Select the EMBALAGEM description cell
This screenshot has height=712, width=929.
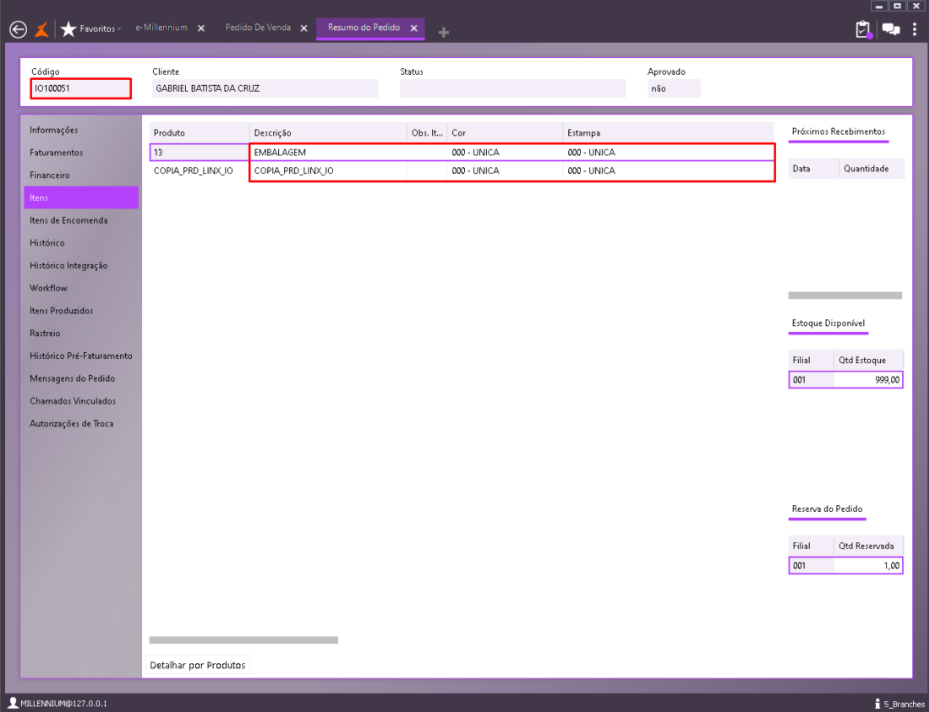tap(328, 152)
